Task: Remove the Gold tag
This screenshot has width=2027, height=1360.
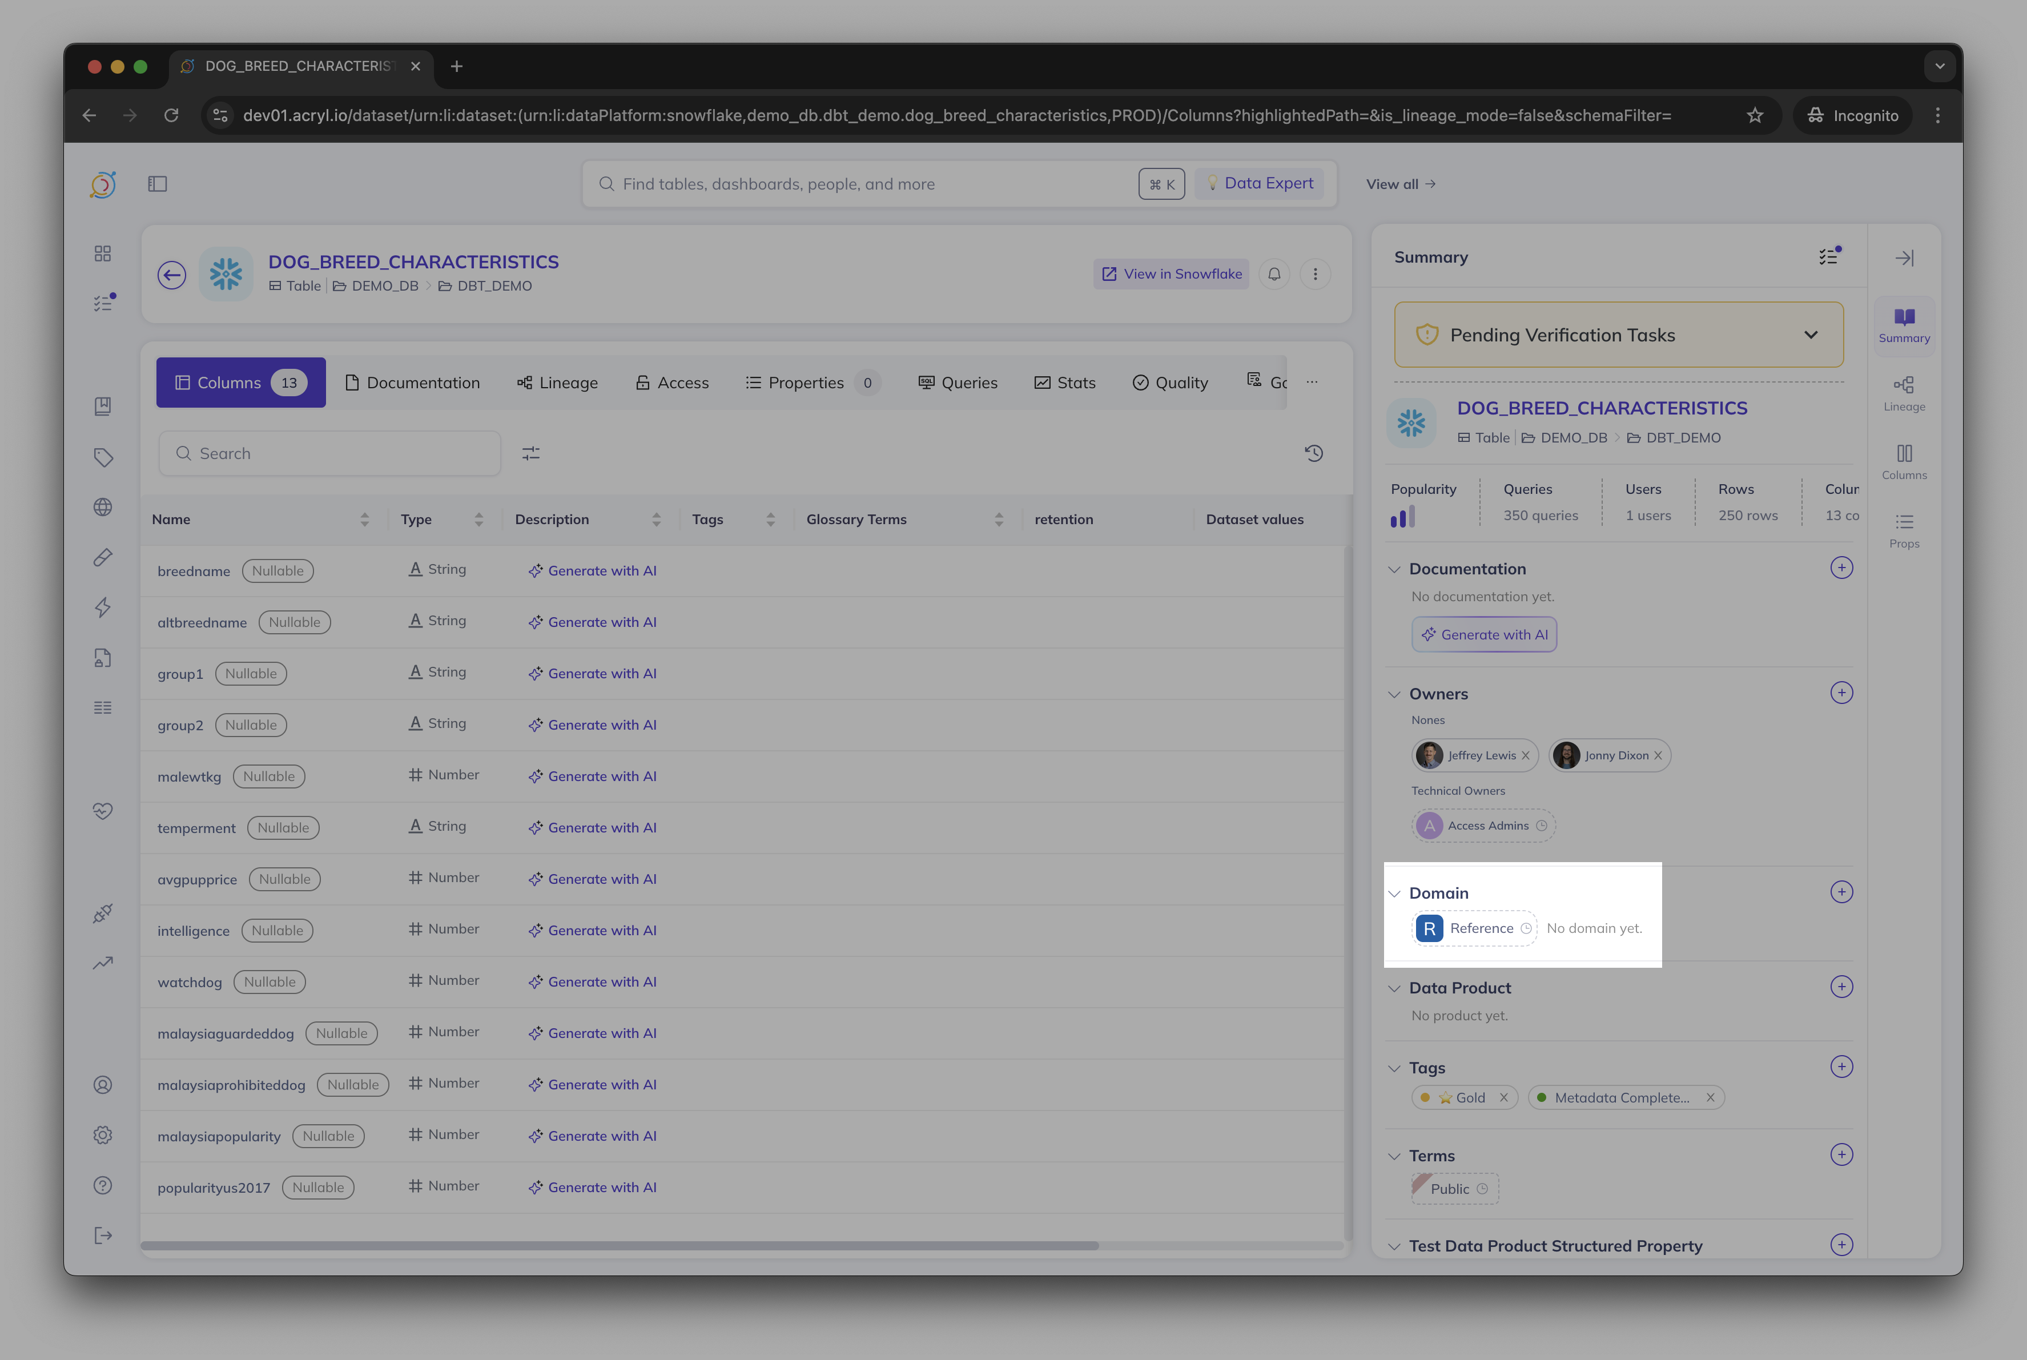Action: [1504, 1098]
